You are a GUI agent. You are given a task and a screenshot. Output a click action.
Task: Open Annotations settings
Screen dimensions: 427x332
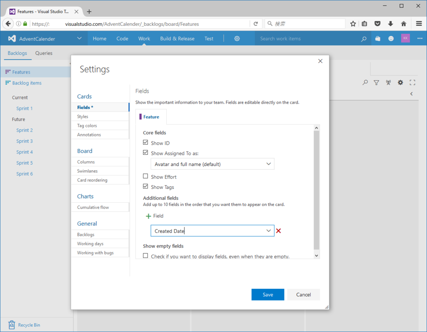click(x=100, y=135)
